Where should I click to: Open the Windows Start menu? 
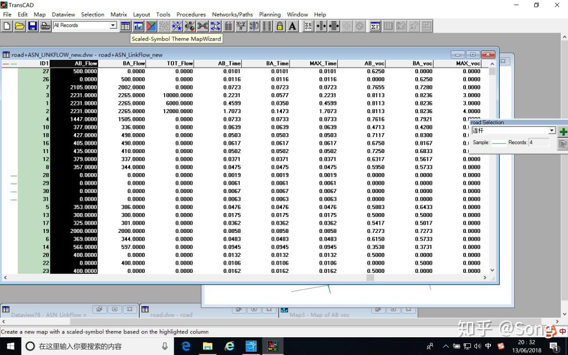[x=11, y=346]
